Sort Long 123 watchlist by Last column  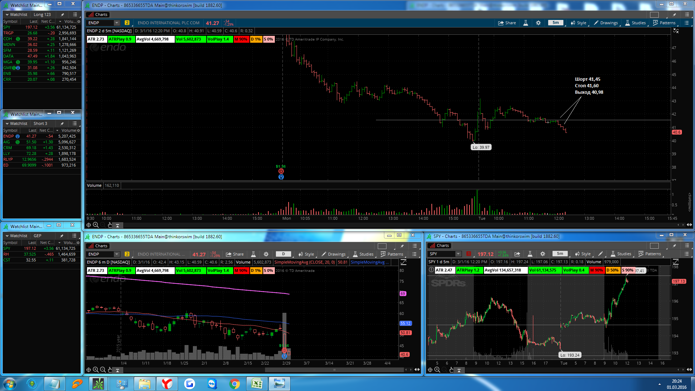pos(33,21)
